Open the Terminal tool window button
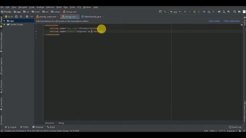The width and height of the screenshot is (246, 138). pos(38,127)
